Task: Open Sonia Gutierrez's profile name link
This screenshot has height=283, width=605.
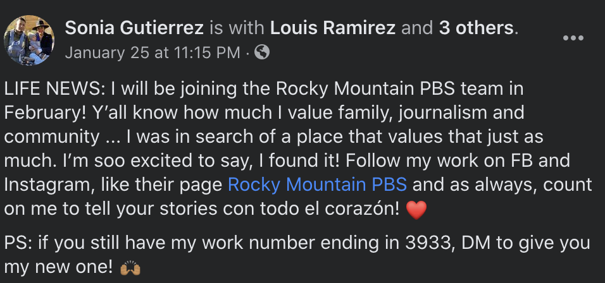Action: (x=134, y=28)
